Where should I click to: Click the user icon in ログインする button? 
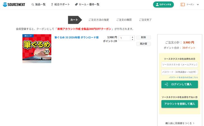157,4
